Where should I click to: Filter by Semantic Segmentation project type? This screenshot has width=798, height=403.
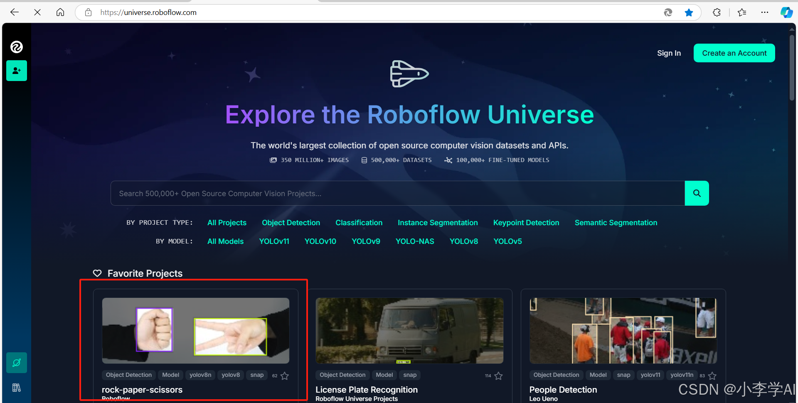pyautogui.click(x=616, y=223)
